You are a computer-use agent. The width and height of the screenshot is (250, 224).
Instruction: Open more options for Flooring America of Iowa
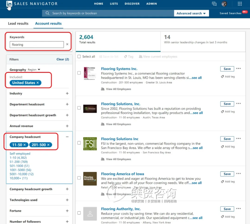239,173
